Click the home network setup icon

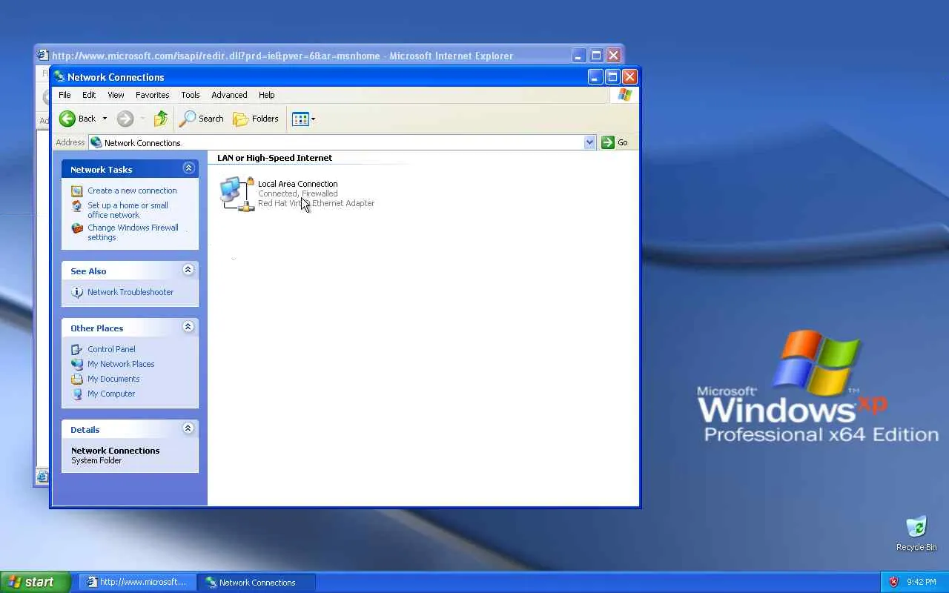pyautogui.click(x=76, y=206)
